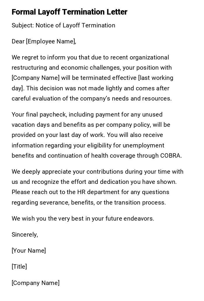
Task: Click the line 'We wish you the very best'
Action: [x=83, y=219]
